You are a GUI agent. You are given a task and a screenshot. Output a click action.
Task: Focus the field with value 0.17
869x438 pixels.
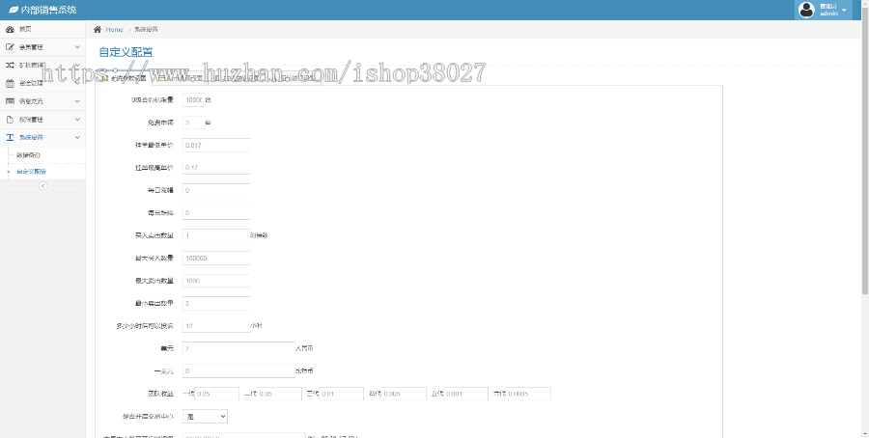pyautogui.click(x=216, y=168)
